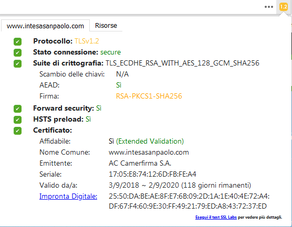Open the three-dots overflow menu
This screenshot has width=292, height=227.
pyautogui.click(x=269, y=7)
